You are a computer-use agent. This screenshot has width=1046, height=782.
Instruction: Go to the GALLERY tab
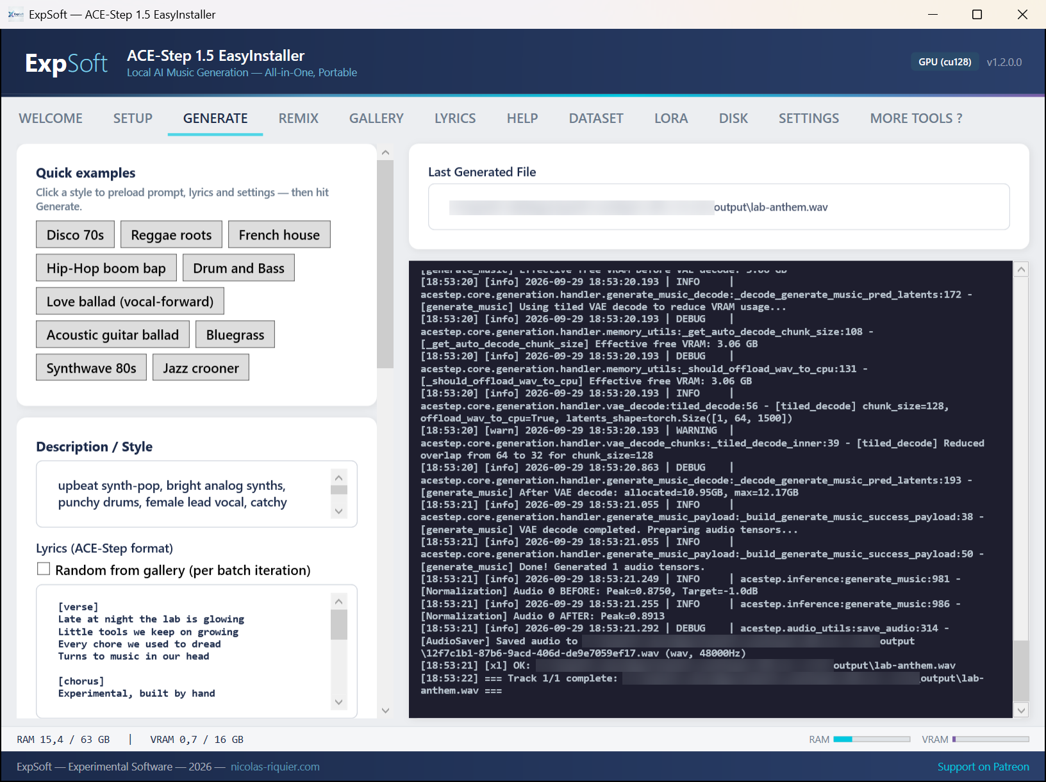tap(376, 118)
